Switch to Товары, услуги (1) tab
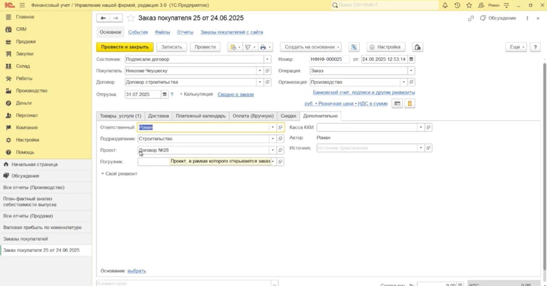The width and height of the screenshot is (547, 286). 121,116
